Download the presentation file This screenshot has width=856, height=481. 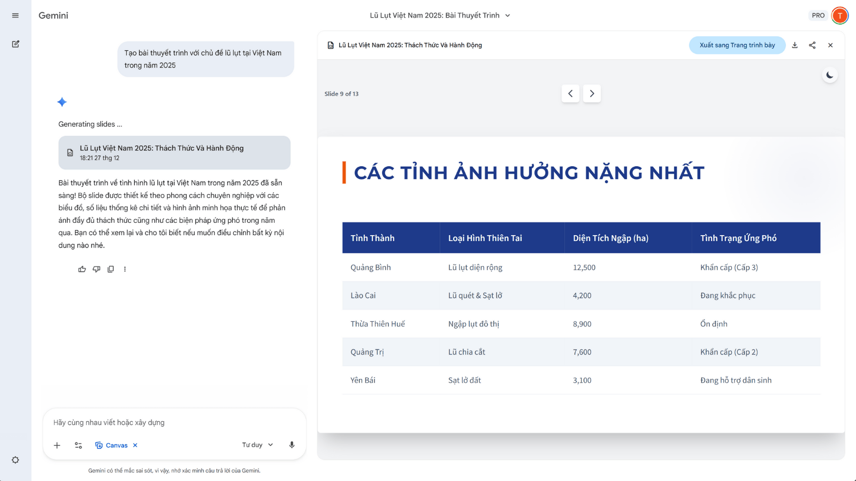(x=795, y=45)
